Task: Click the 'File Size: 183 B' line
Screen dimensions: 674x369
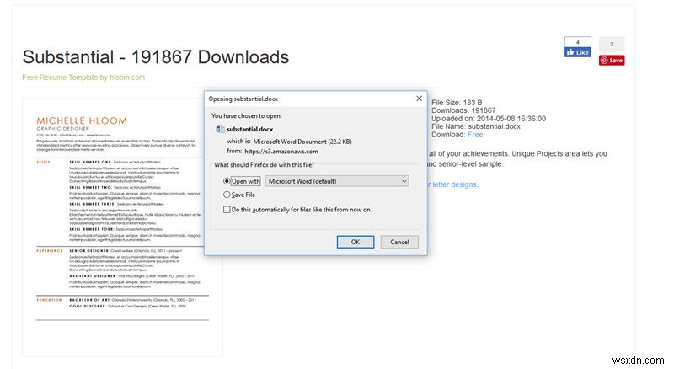Action: [x=457, y=103]
